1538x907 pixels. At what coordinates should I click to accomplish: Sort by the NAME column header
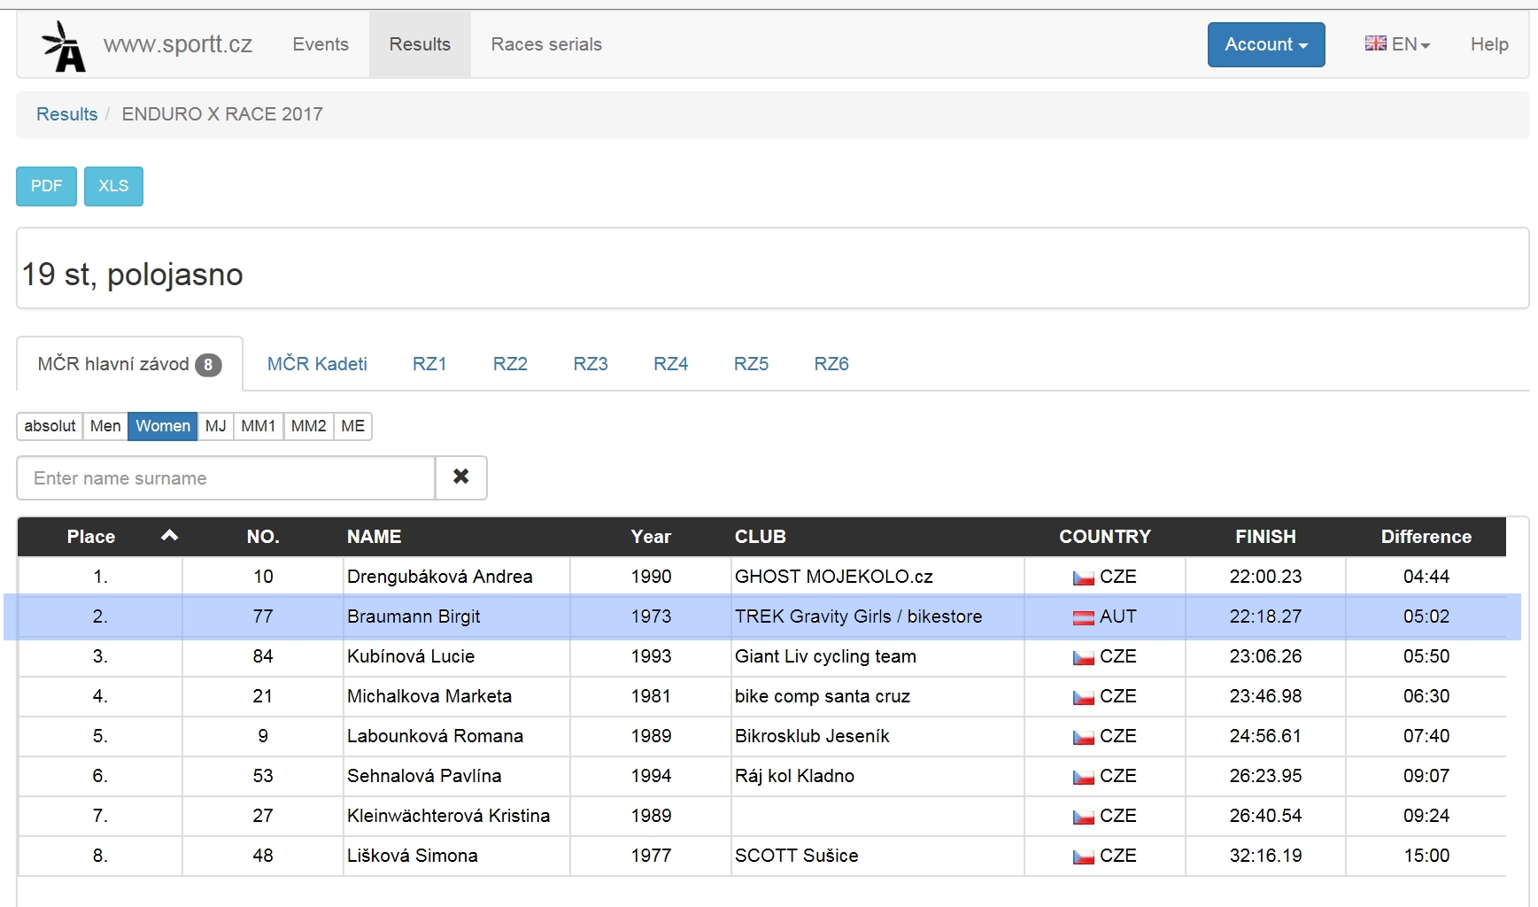click(x=374, y=537)
